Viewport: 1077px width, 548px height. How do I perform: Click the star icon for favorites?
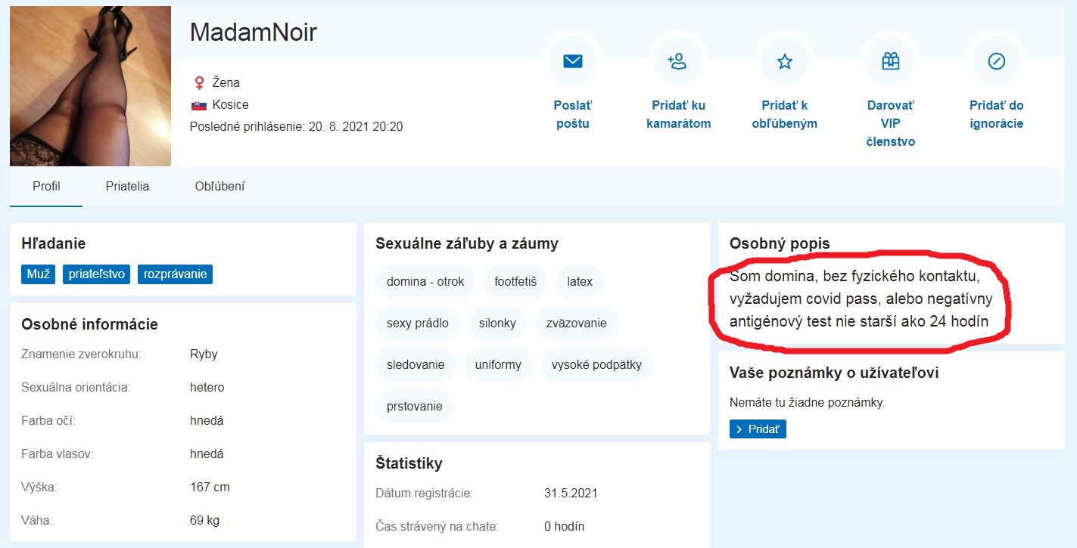tap(785, 61)
